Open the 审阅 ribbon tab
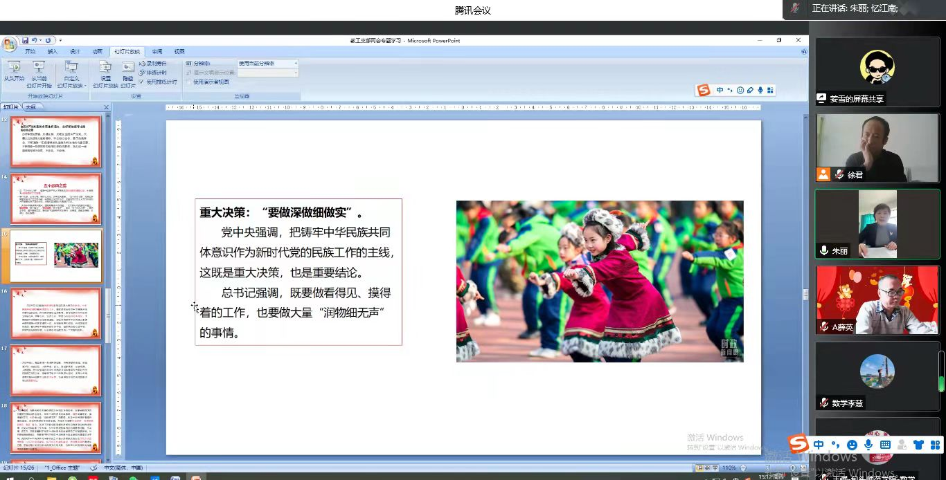The width and height of the screenshot is (946, 480). click(157, 52)
